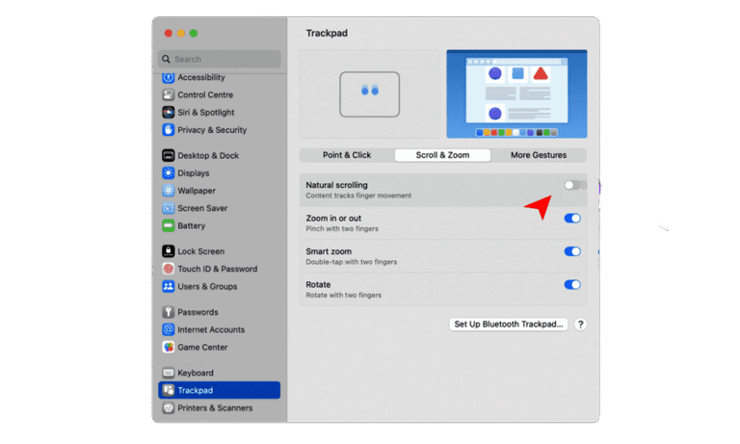Image resolution: width=740 pixels, height=444 pixels.
Task: Open Desktop & Dock settings
Action: click(207, 156)
